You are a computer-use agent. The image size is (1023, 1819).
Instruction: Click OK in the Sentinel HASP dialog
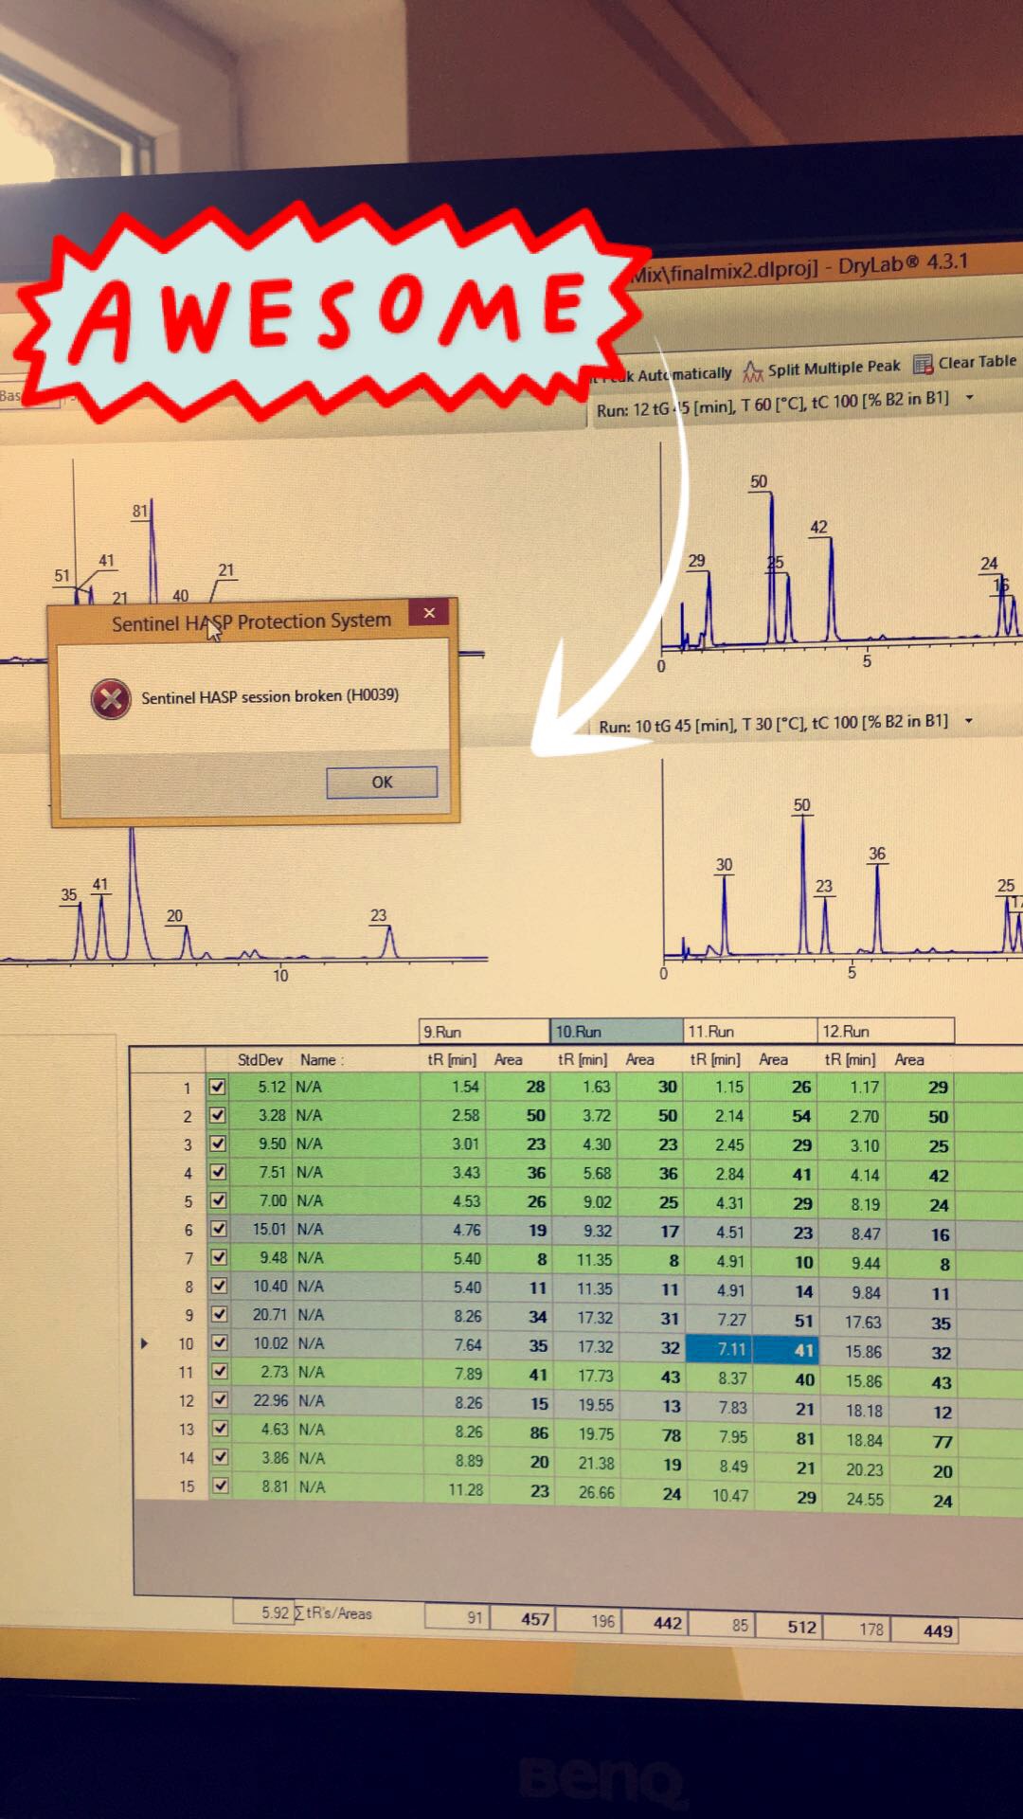click(382, 782)
